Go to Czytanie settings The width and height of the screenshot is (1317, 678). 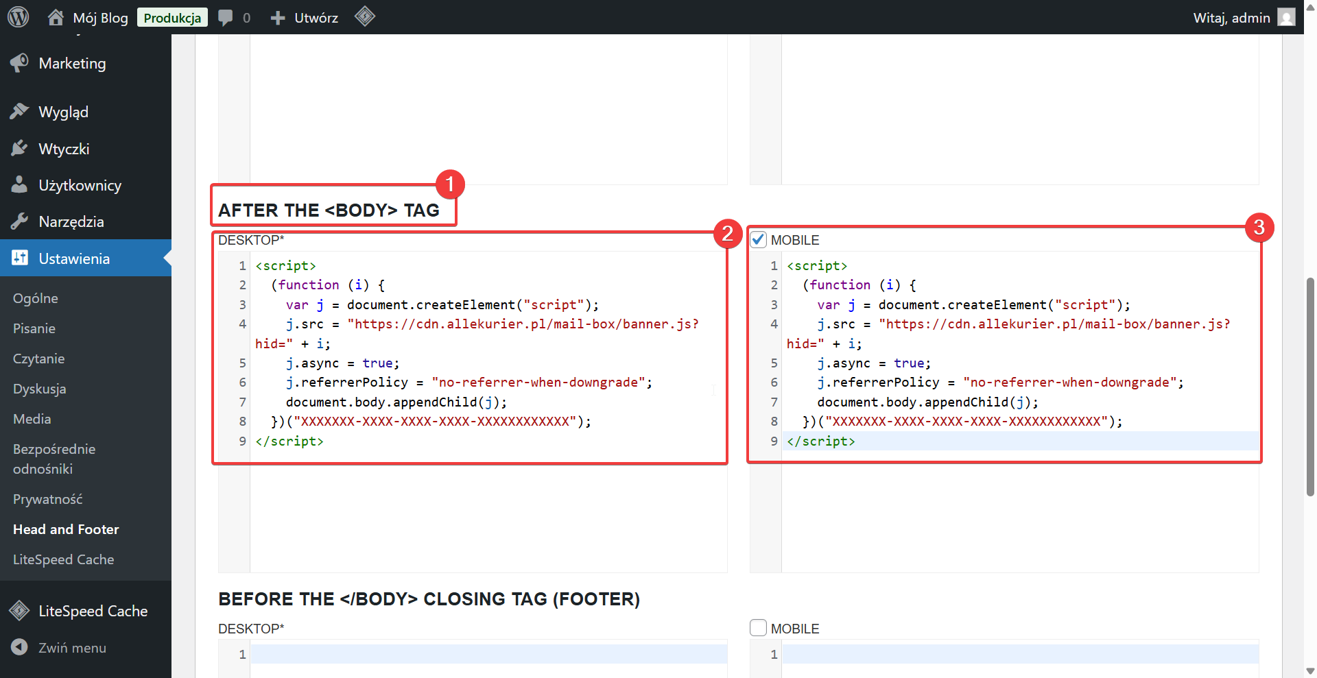(x=39, y=359)
